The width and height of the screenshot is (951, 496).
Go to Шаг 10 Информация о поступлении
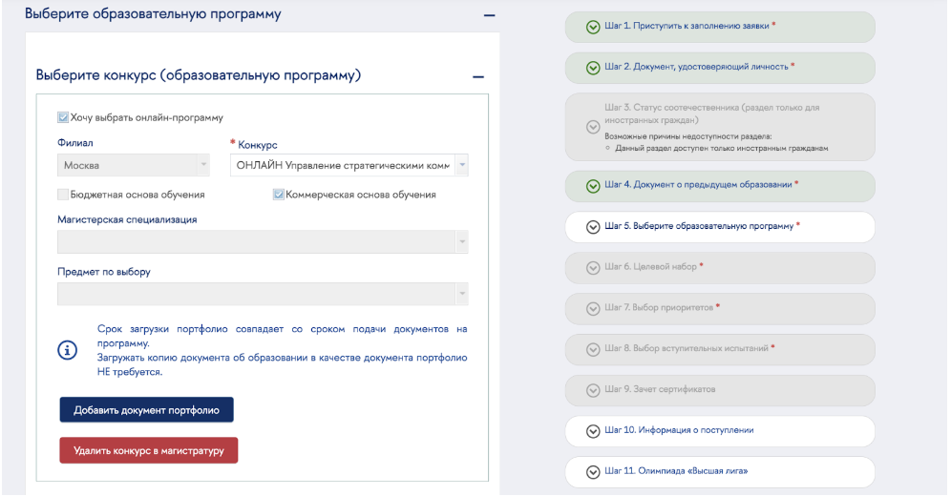720,431
